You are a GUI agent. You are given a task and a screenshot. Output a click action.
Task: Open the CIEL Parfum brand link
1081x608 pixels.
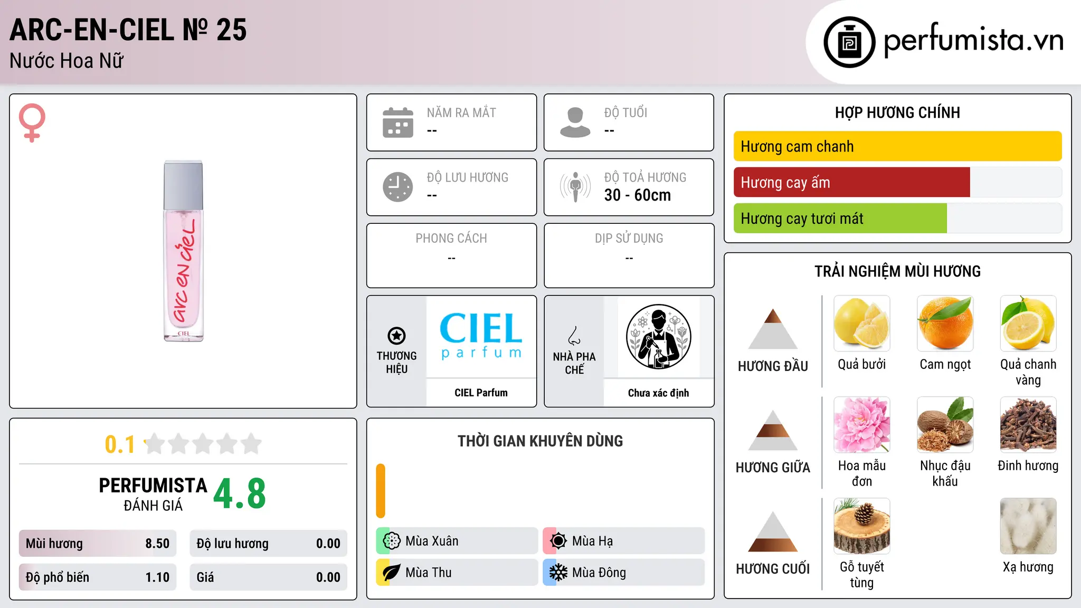[x=481, y=393]
